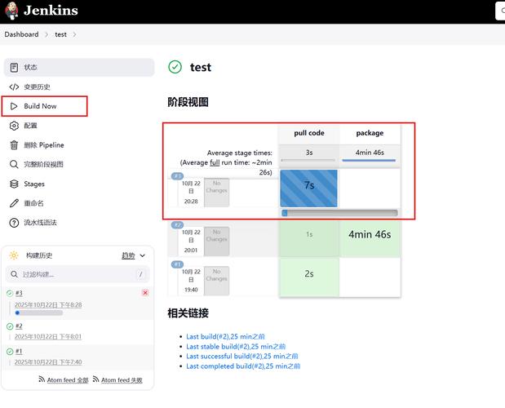This screenshot has width=505, height=408.
Task: Open Stages in the sidebar menu
Action: coord(34,184)
